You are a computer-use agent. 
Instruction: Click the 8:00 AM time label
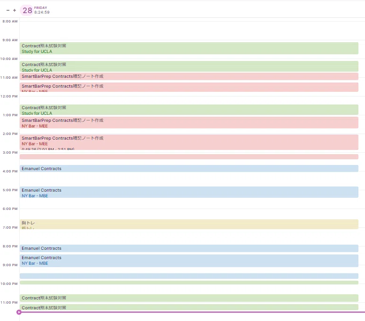[10, 21]
